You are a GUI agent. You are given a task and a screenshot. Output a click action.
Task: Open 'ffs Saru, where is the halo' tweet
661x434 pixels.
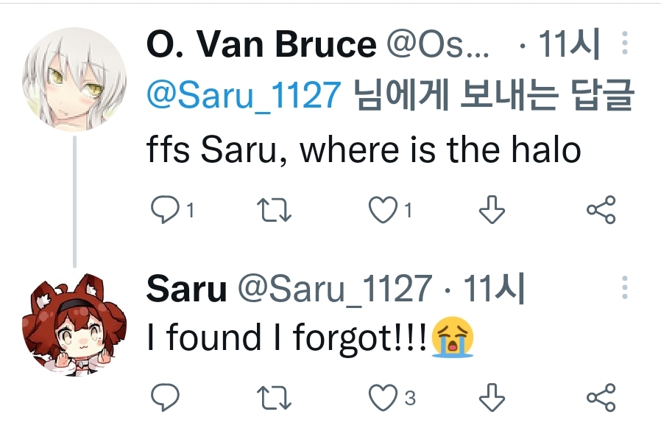(364, 151)
